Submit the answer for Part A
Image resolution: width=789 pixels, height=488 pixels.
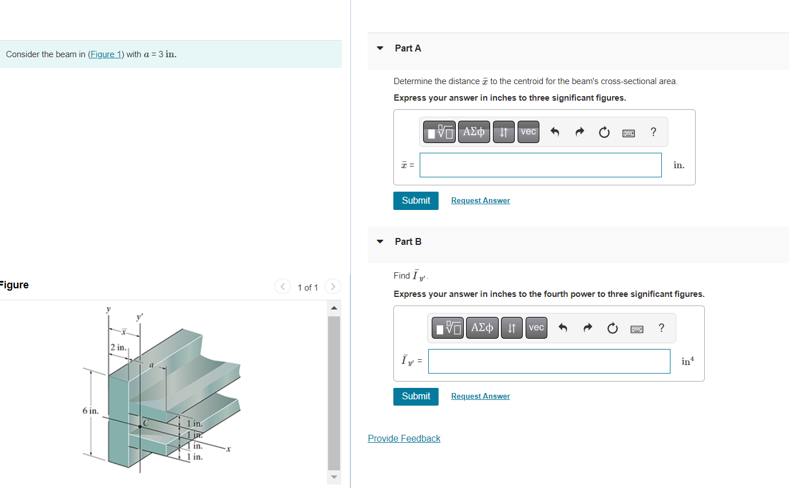[x=416, y=200]
